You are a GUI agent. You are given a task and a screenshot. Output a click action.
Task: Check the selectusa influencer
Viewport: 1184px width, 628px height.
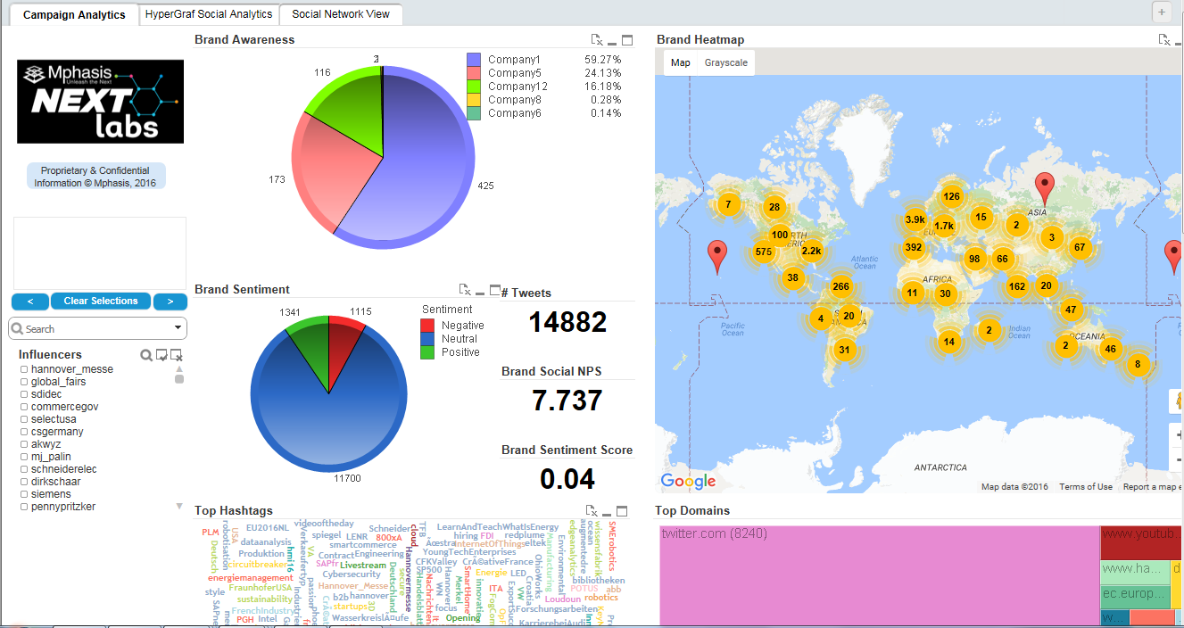pyautogui.click(x=24, y=419)
